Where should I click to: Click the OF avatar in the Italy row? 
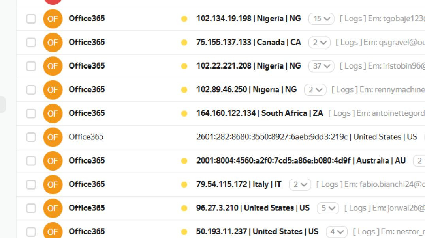[53, 184]
